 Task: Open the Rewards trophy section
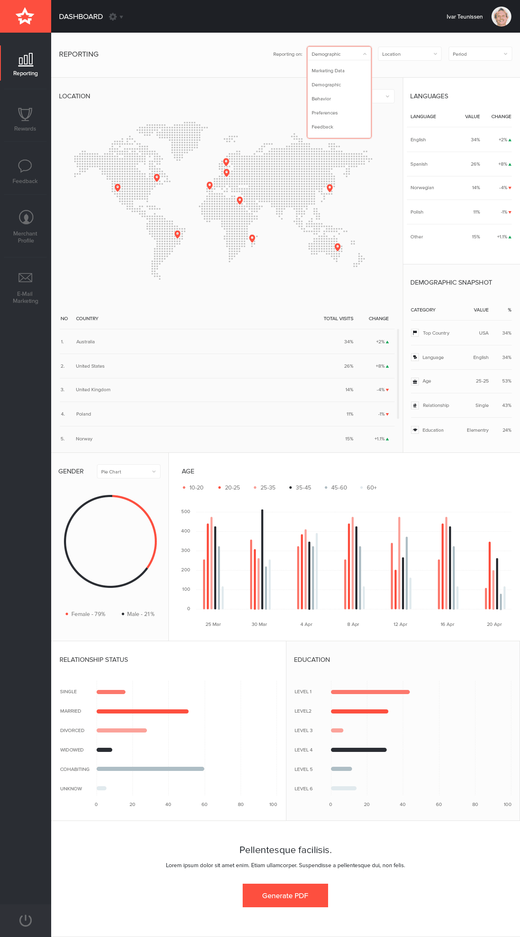coord(25,119)
